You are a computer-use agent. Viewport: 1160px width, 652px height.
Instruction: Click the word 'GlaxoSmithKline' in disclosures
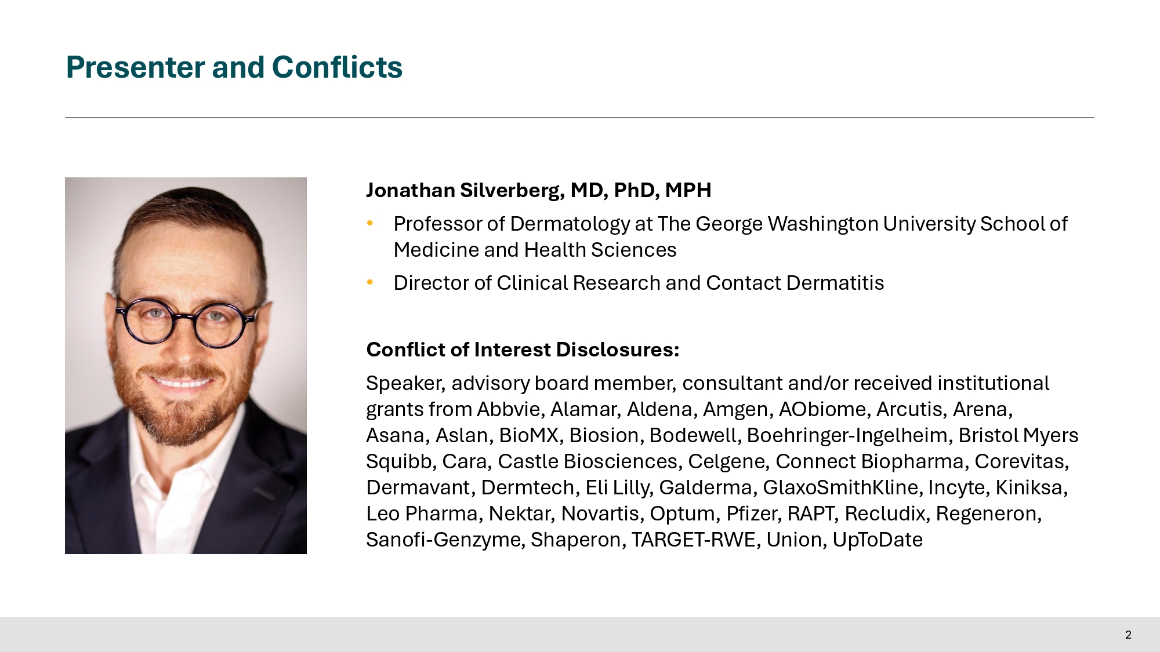(x=840, y=487)
